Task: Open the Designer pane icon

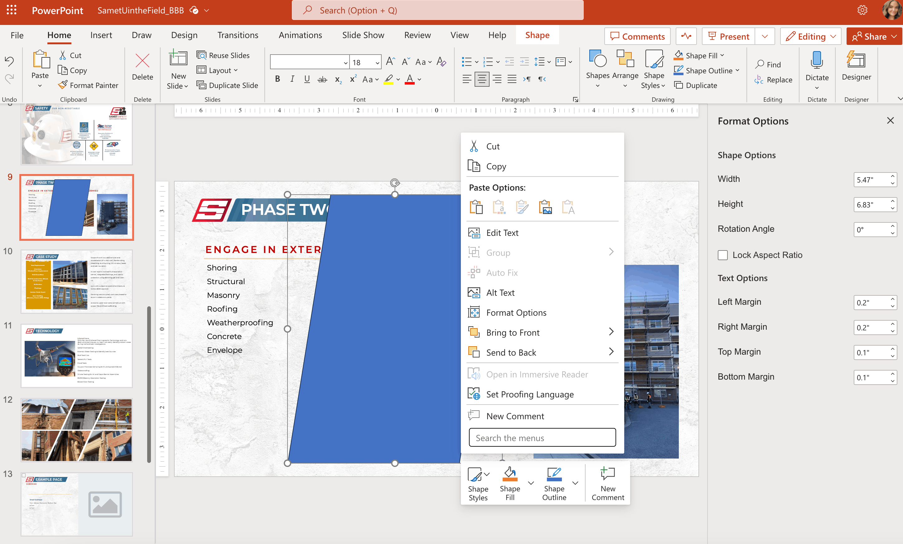Action: point(856,60)
